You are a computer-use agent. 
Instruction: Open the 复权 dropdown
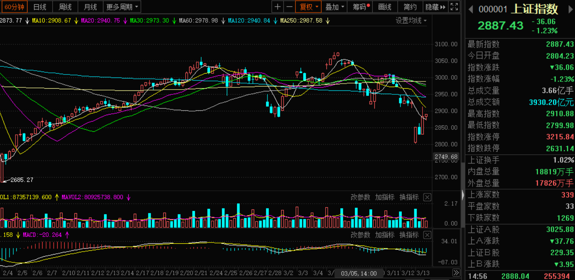pos(310,7)
